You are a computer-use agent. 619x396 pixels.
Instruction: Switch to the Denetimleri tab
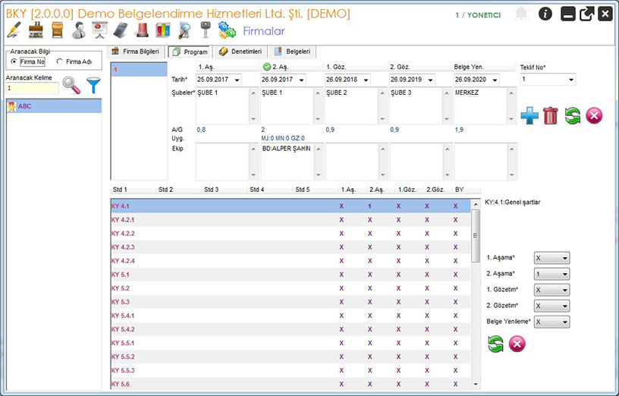click(240, 52)
